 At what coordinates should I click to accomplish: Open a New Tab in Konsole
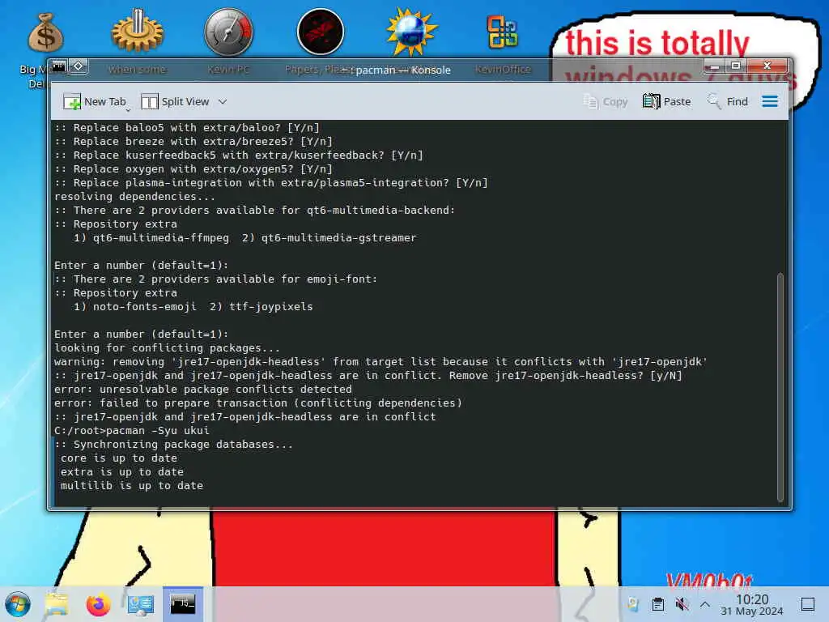coord(95,101)
